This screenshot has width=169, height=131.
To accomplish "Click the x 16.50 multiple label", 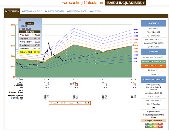I will (x=135, y=43).
